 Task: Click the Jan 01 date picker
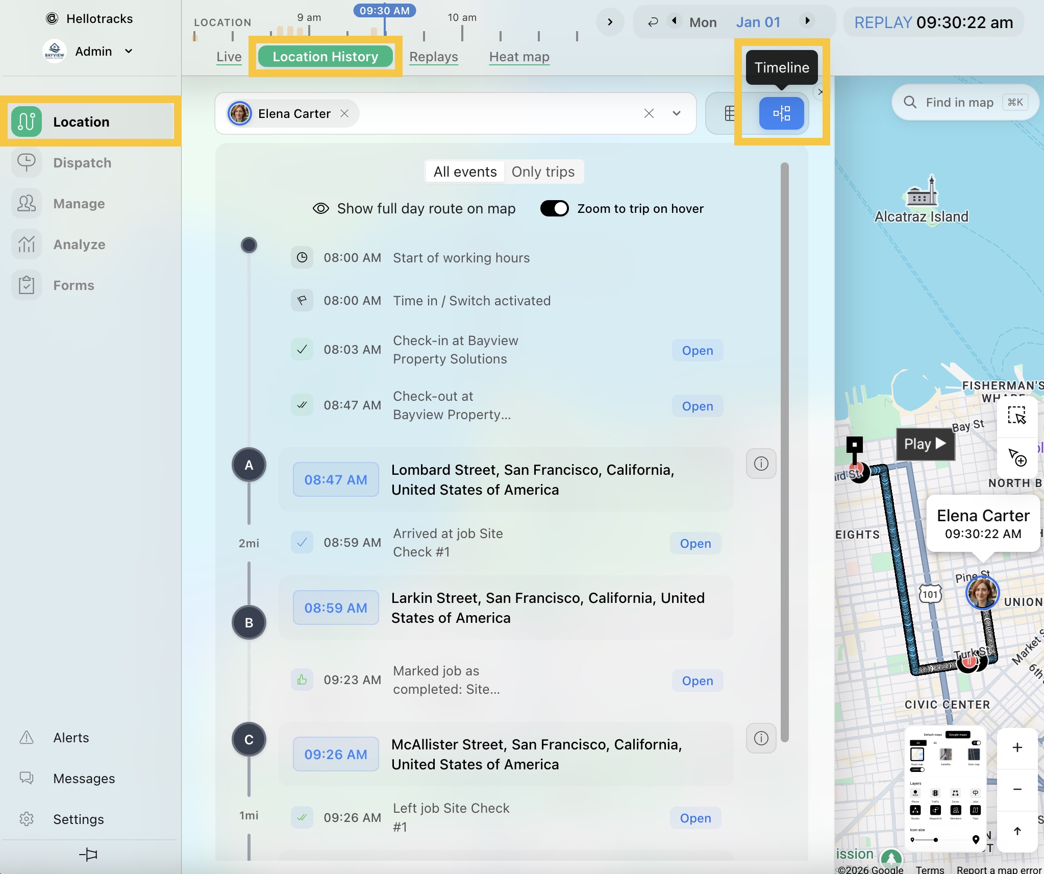pyautogui.click(x=758, y=22)
